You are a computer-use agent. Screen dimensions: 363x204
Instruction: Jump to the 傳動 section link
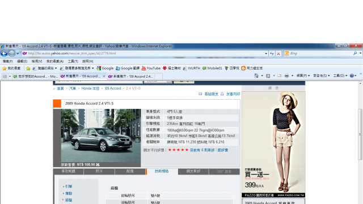[x=69, y=193]
